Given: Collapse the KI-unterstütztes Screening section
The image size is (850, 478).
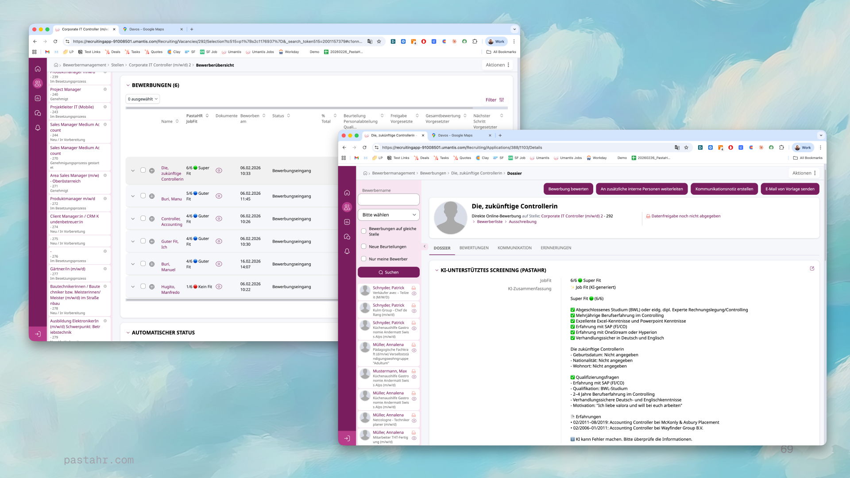Looking at the screenshot, I should coord(437,270).
